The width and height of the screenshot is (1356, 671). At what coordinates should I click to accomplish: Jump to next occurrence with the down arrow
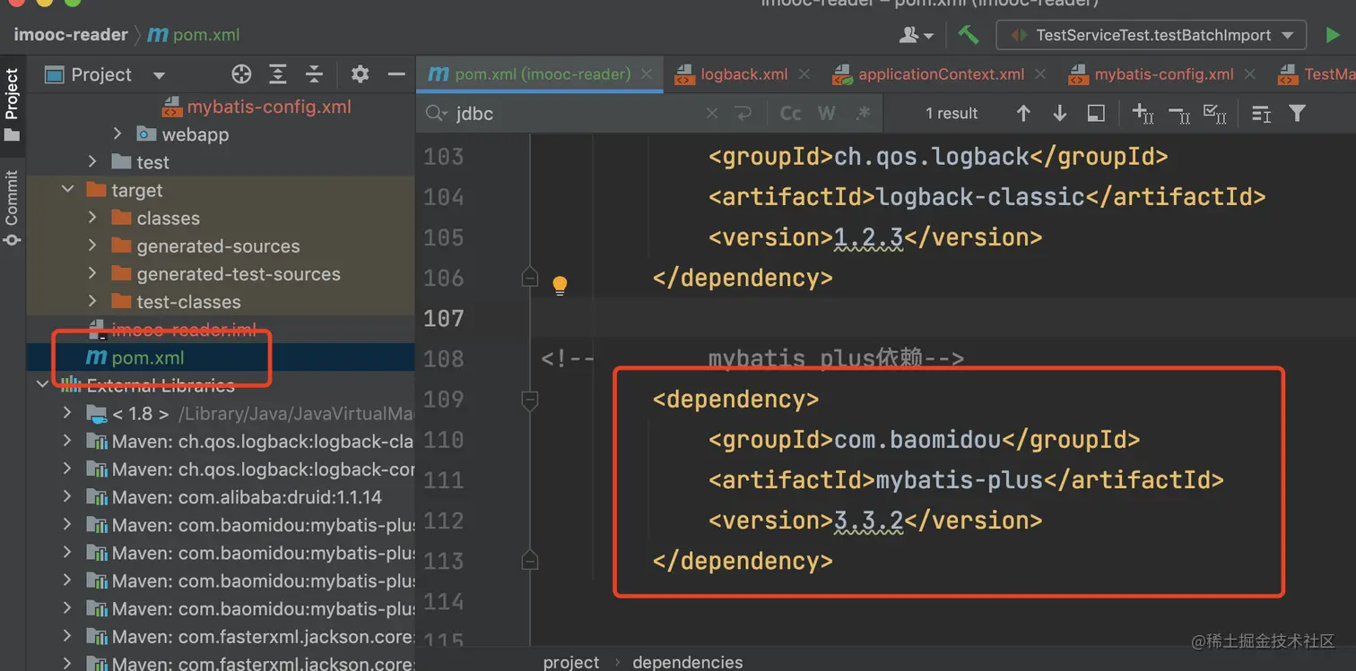click(1060, 114)
